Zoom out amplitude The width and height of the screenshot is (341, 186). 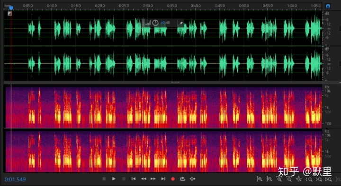point(269,179)
